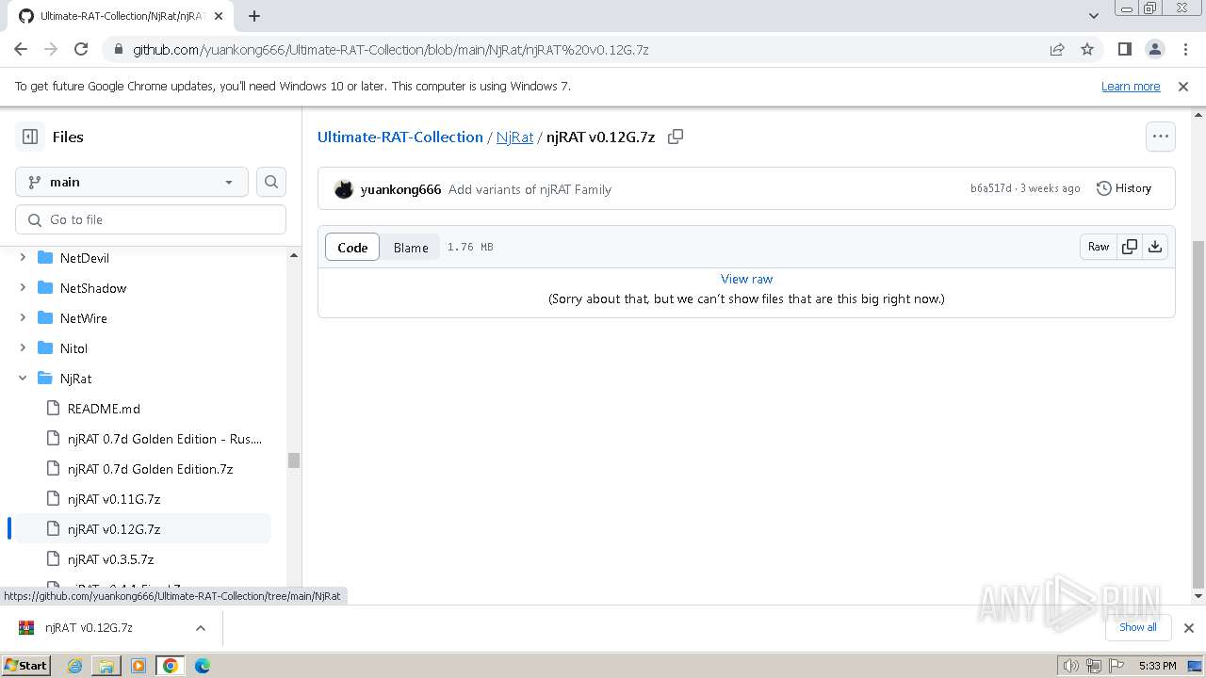Viewport: 1206px width, 678px height.
Task: Open Chrome three-dot menu
Action: pyautogui.click(x=1185, y=49)
